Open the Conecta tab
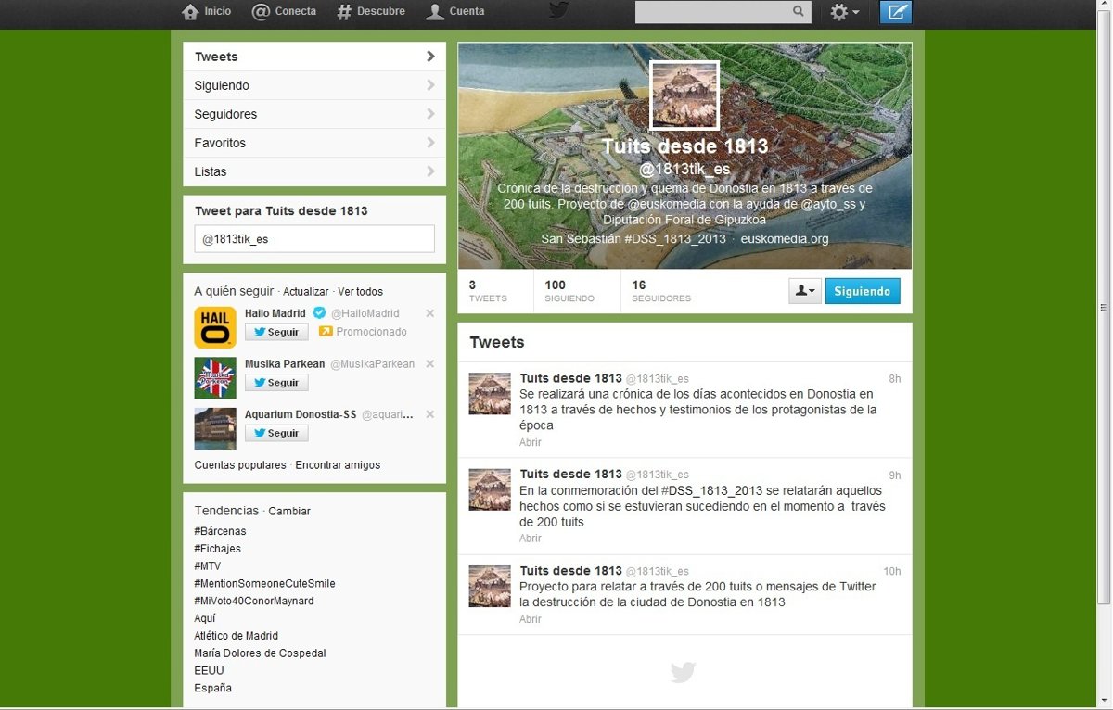1113x710 pixels. click(x=285, y=11)
